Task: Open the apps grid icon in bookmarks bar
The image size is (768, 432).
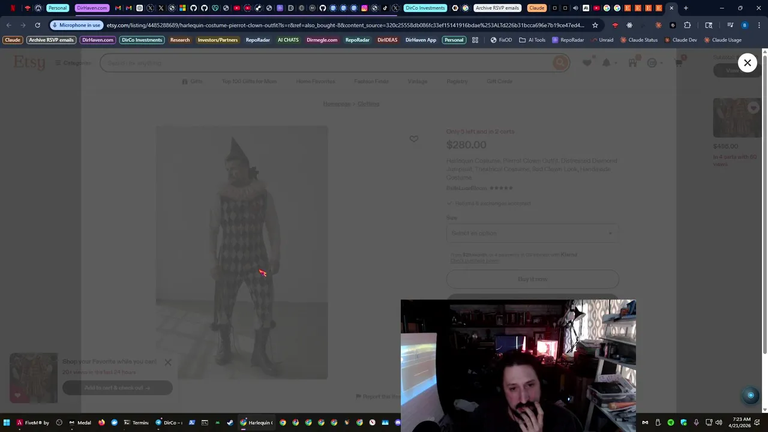Action: tap(475, 40)
